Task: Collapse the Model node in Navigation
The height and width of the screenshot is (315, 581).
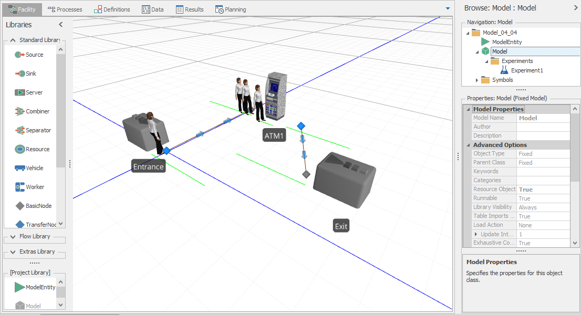Action: click(x=477, y=52)
